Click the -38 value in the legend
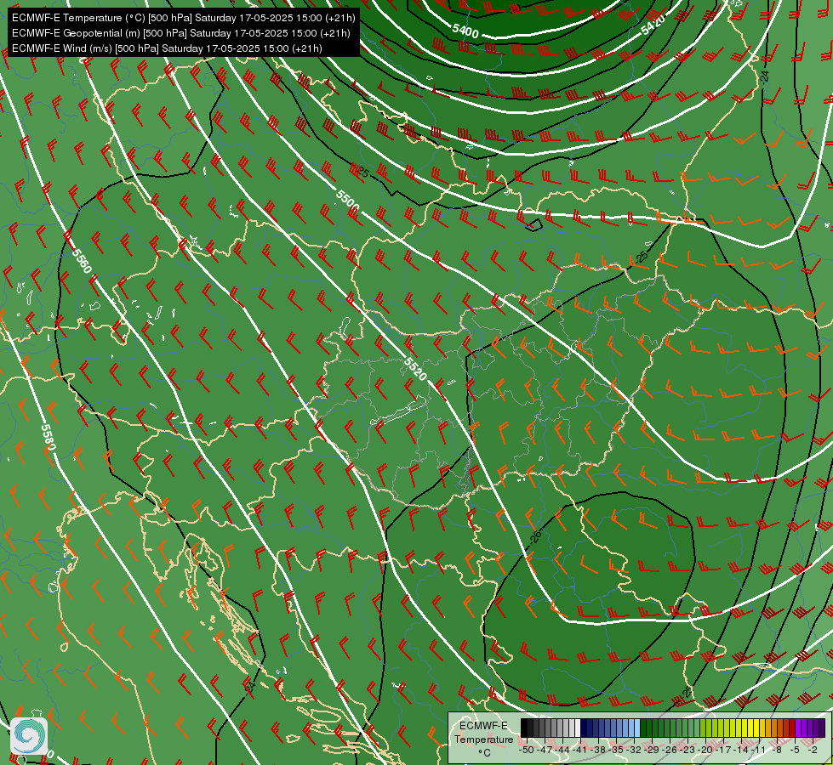The height and width of the screenshot is (765, 833). point(597,750)
